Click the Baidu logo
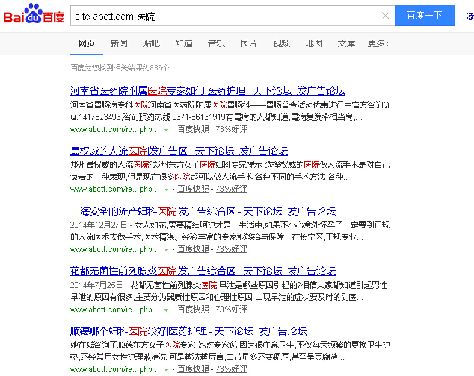The image size is (474, 376). coord(34,16)
